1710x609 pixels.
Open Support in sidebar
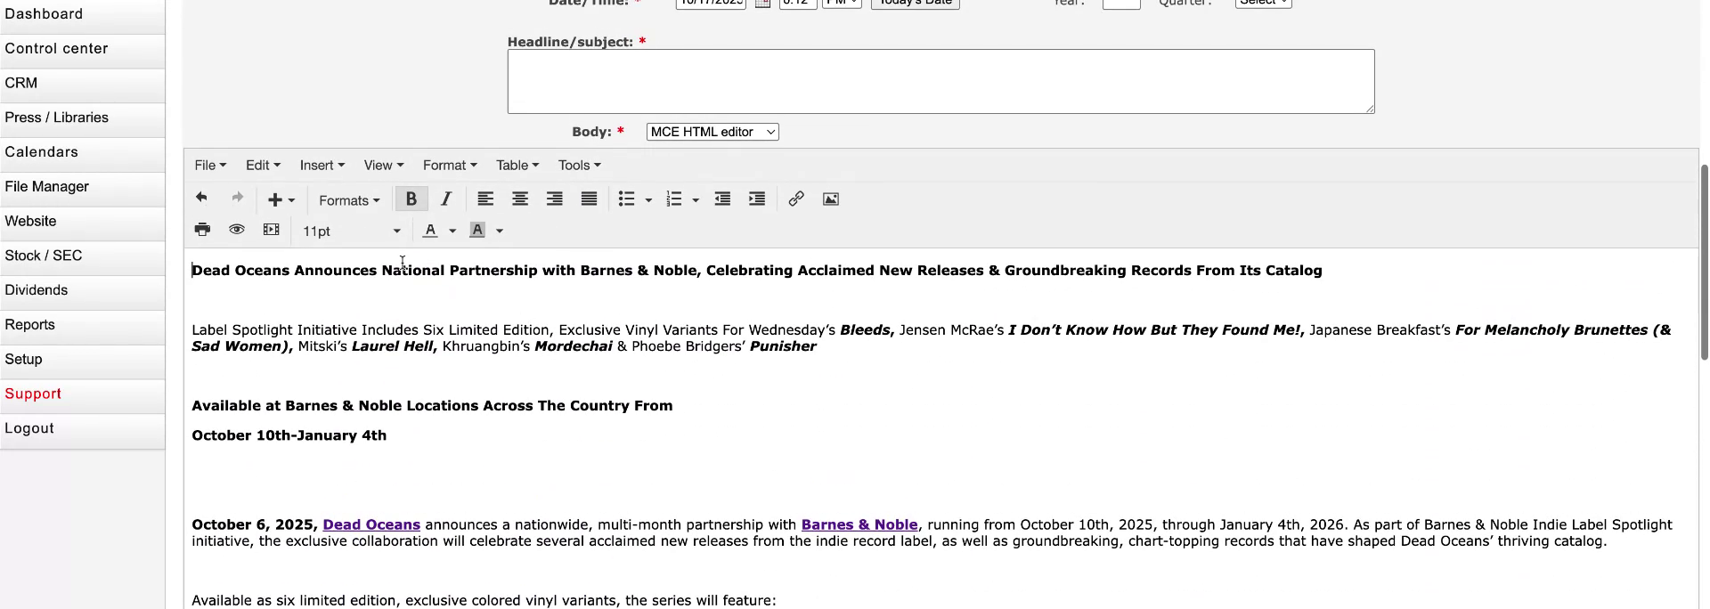pyautogui.click(x=82, y=394)
